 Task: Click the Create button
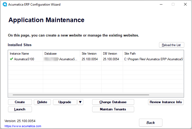pyautogui.click(x=20, y=102)
